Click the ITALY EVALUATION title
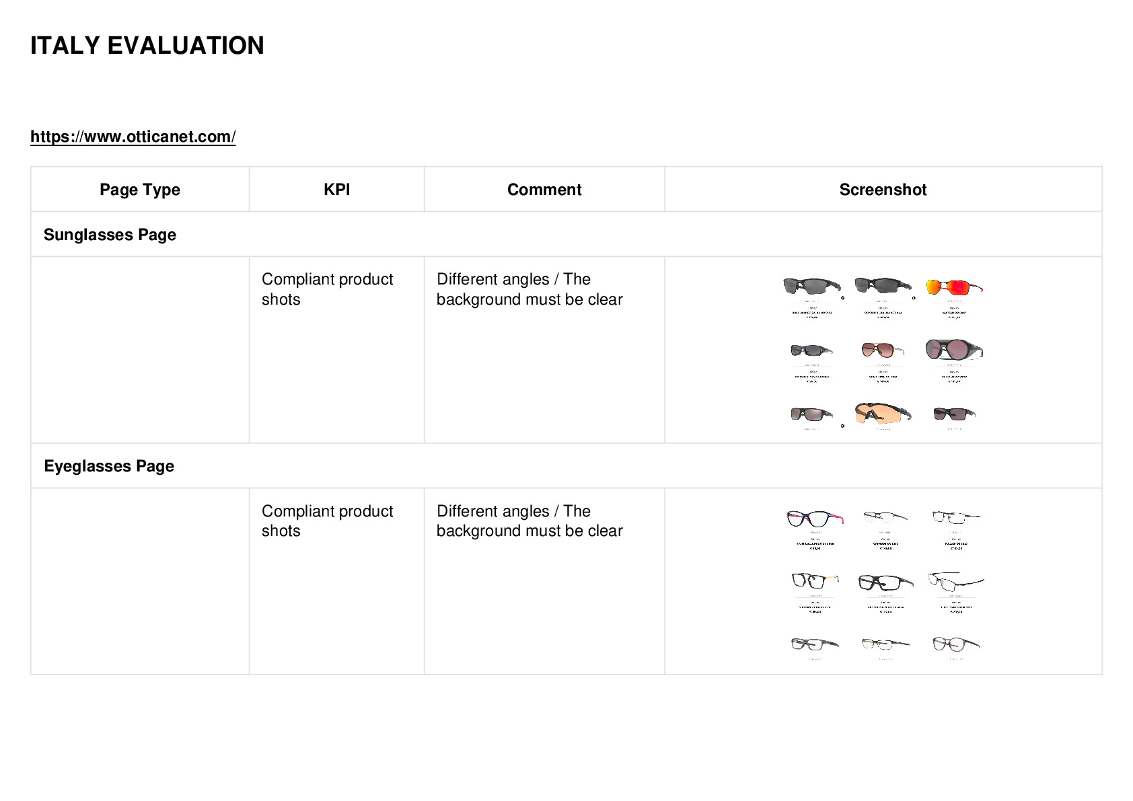This screenshot has height=801, width=1133. tap(147, 46)
